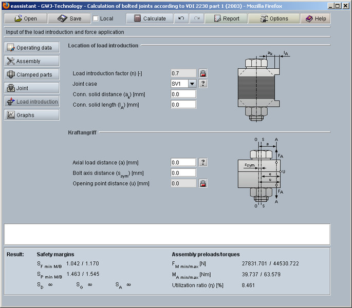Expand the Joint case SV1 dropdown
The height and width of the screenshot is (308, 352).
pyautogui.click(x=191, y=84)
